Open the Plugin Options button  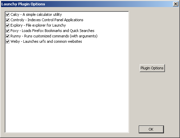coord(152,68)
